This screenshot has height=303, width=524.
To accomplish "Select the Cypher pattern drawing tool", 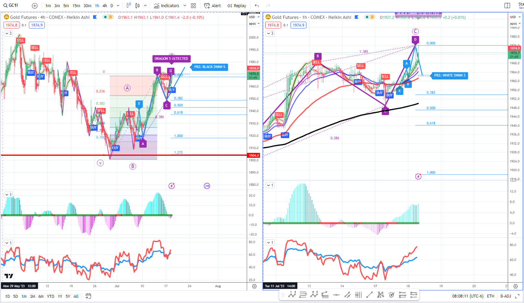I will pos(380,295).
